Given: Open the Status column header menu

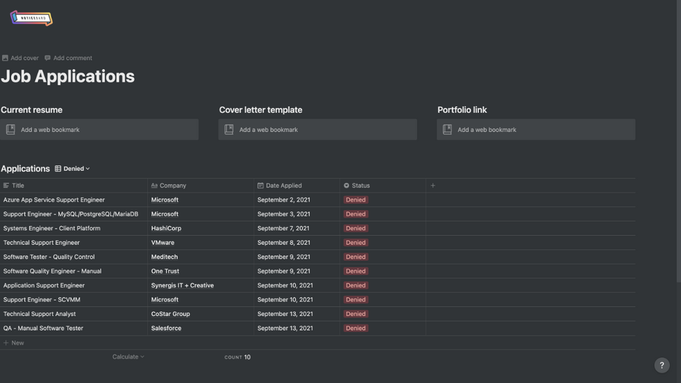Looking at the screenshot, I should click(360, 185).
